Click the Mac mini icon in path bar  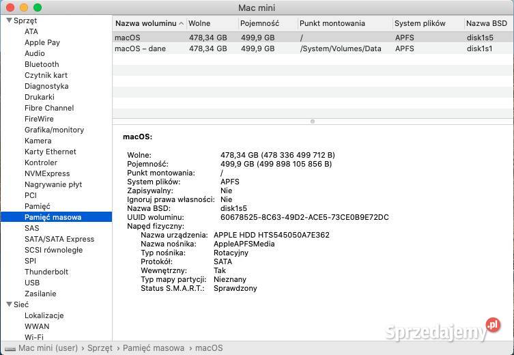(x=10, y=348)
